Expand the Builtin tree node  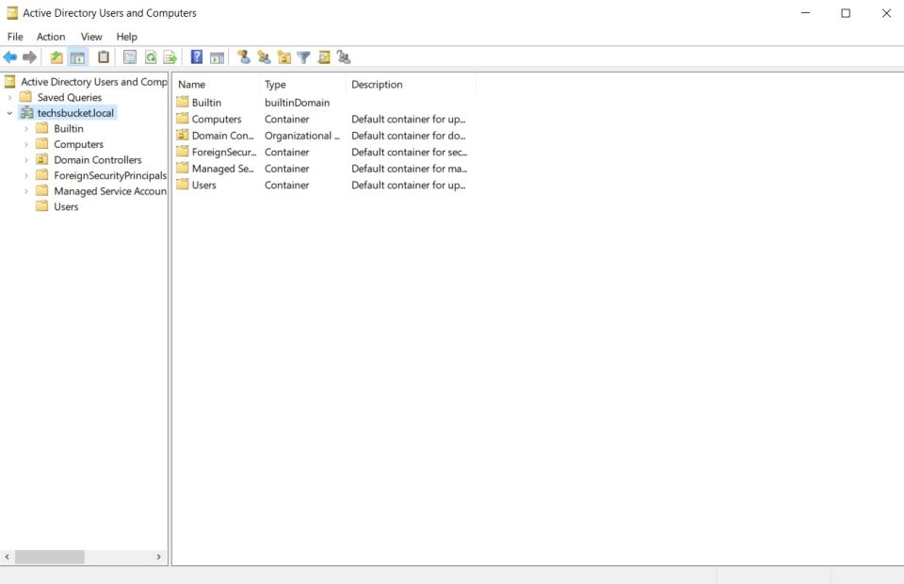tap(26, 128)
